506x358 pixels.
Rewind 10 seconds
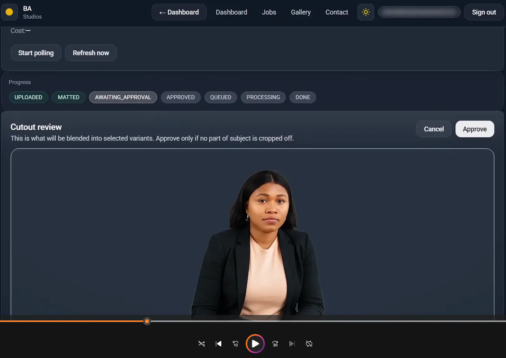235,344
